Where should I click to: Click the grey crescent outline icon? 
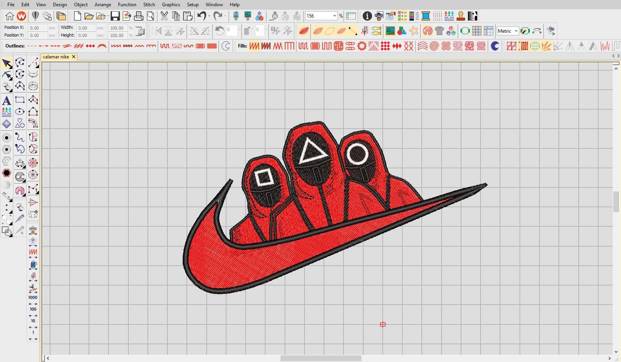(x=226, y=46)
